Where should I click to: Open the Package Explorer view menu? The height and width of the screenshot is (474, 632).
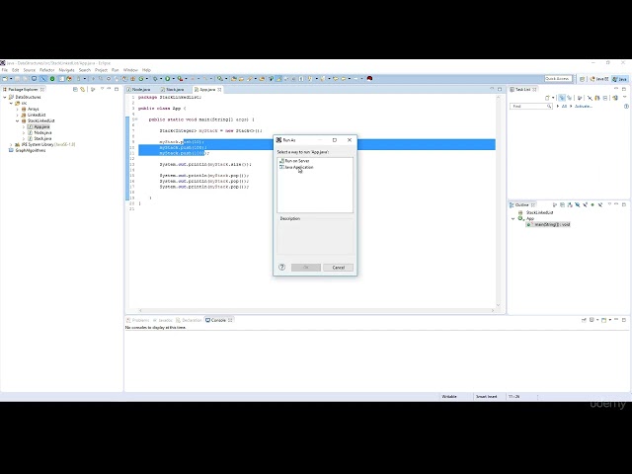(x=102, y=89)
